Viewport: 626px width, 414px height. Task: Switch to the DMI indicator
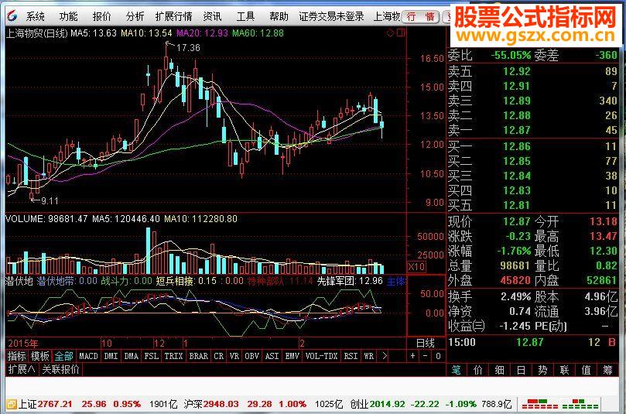pos(111,356)
